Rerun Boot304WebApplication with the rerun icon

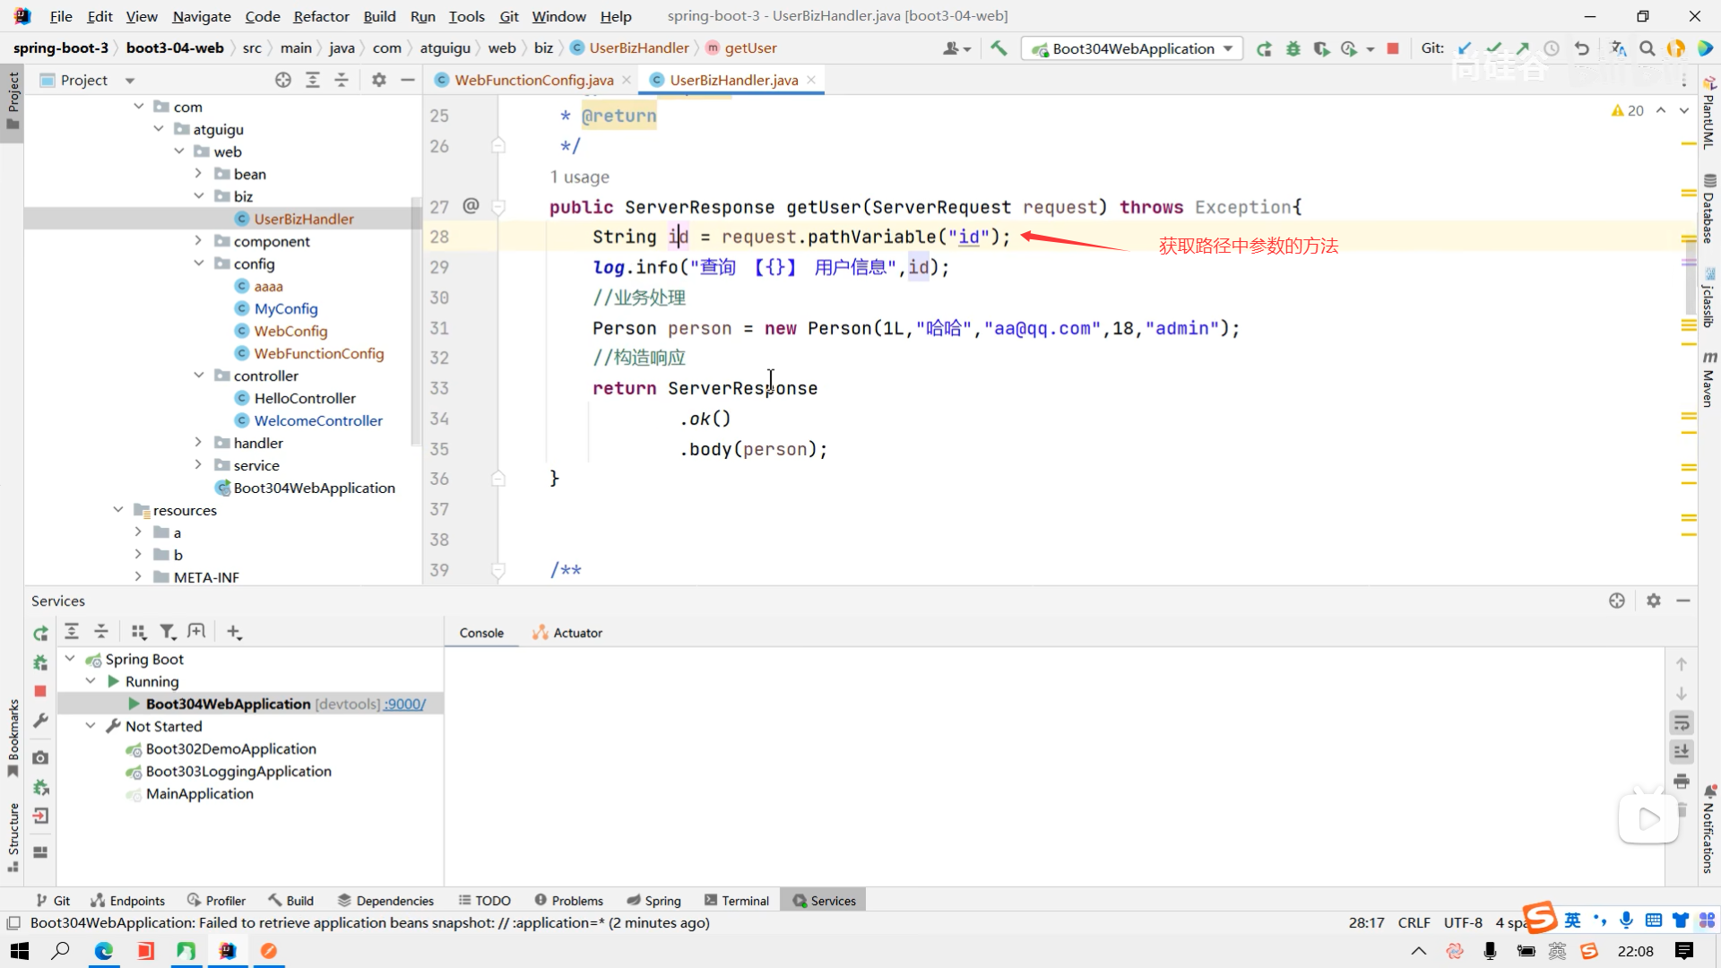pos(1264,48)
